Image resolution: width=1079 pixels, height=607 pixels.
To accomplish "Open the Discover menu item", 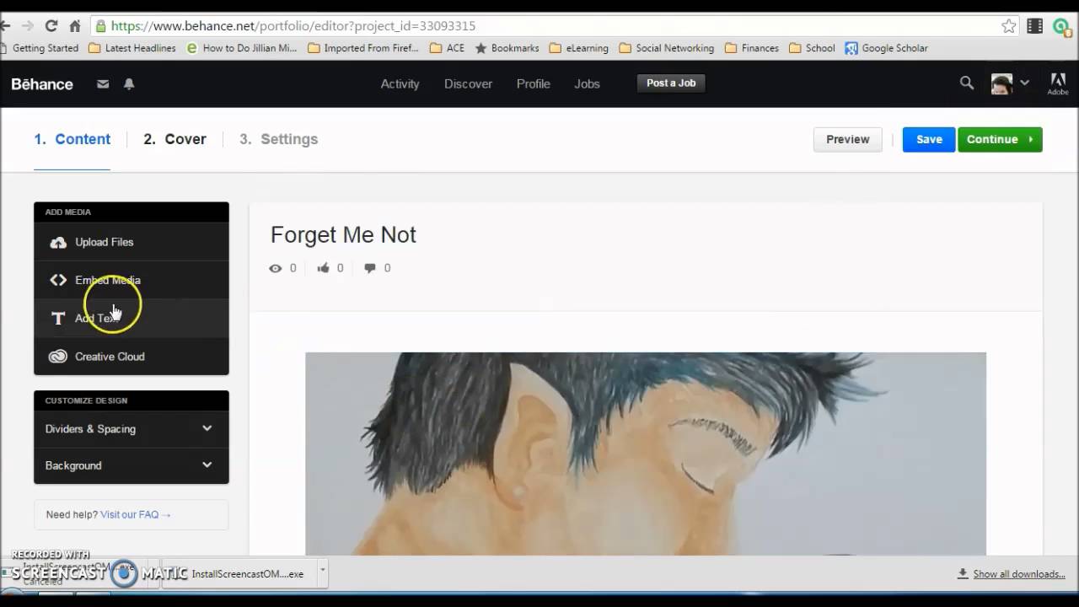I will [x=468, y=83].
